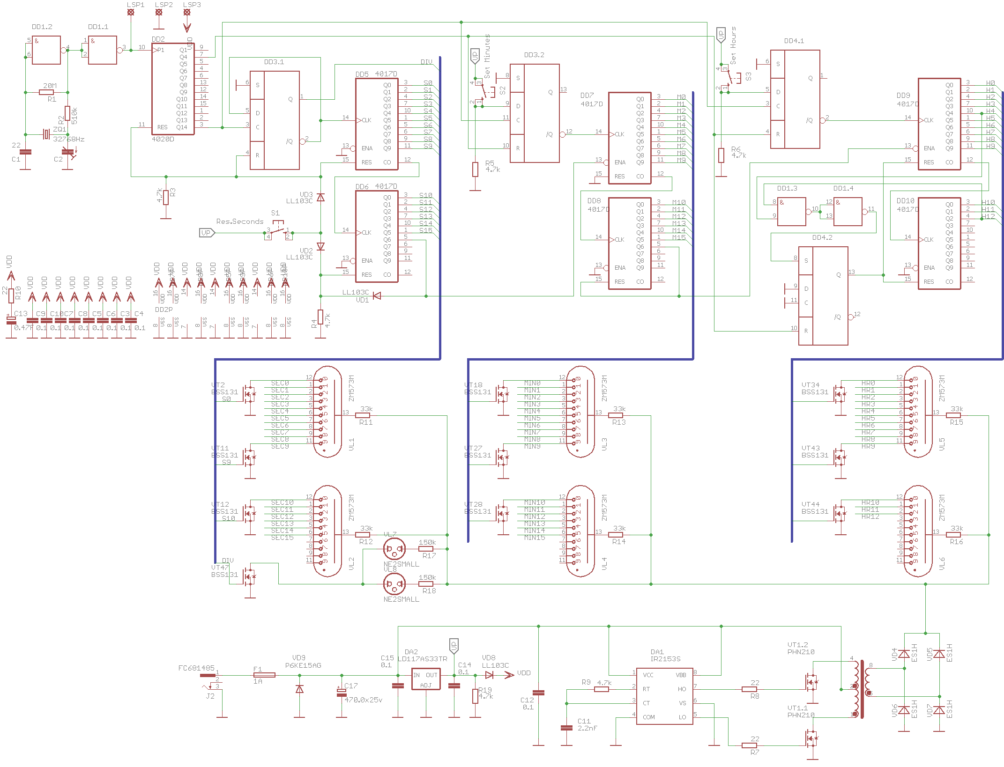Select the VT47 BSS131 transistor
Screen dimensions: 1004x767
pos(249,577)
